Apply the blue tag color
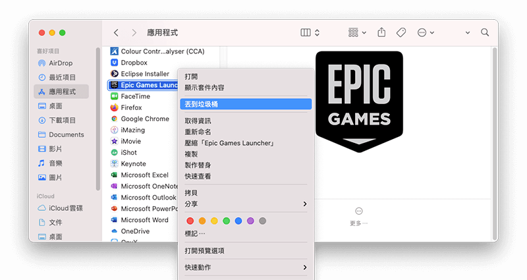The height and width of the screenshot is (280, 527). (x=238, y=221)
